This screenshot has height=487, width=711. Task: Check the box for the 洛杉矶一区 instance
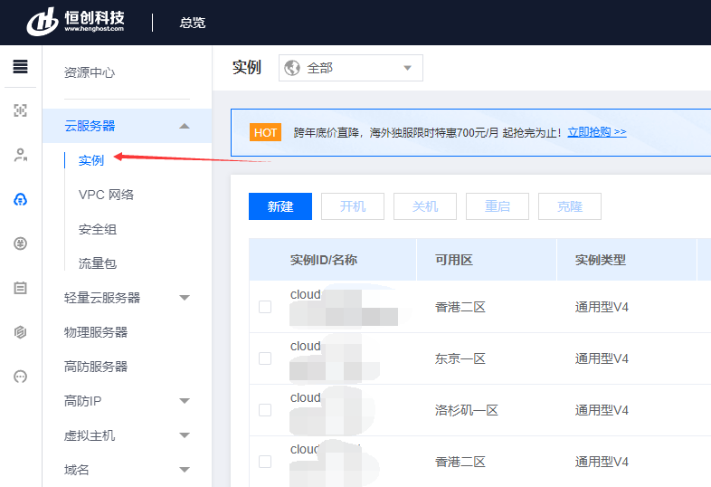tap(265, 410)
